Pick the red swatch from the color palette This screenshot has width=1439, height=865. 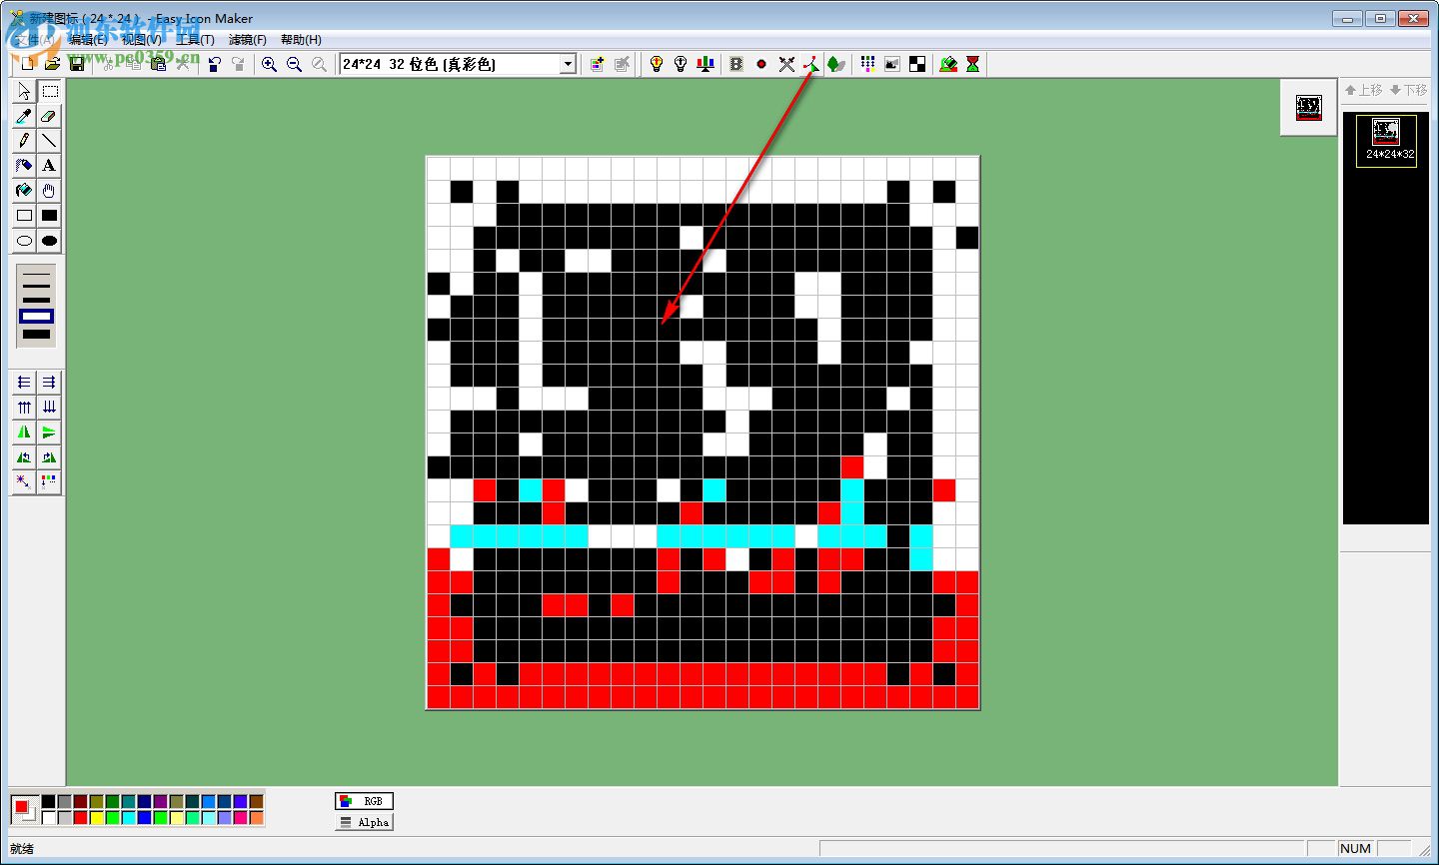coord(80,817)
